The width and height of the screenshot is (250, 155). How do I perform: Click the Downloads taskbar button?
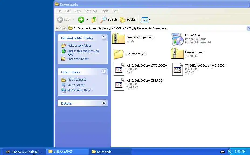[110, 152]
